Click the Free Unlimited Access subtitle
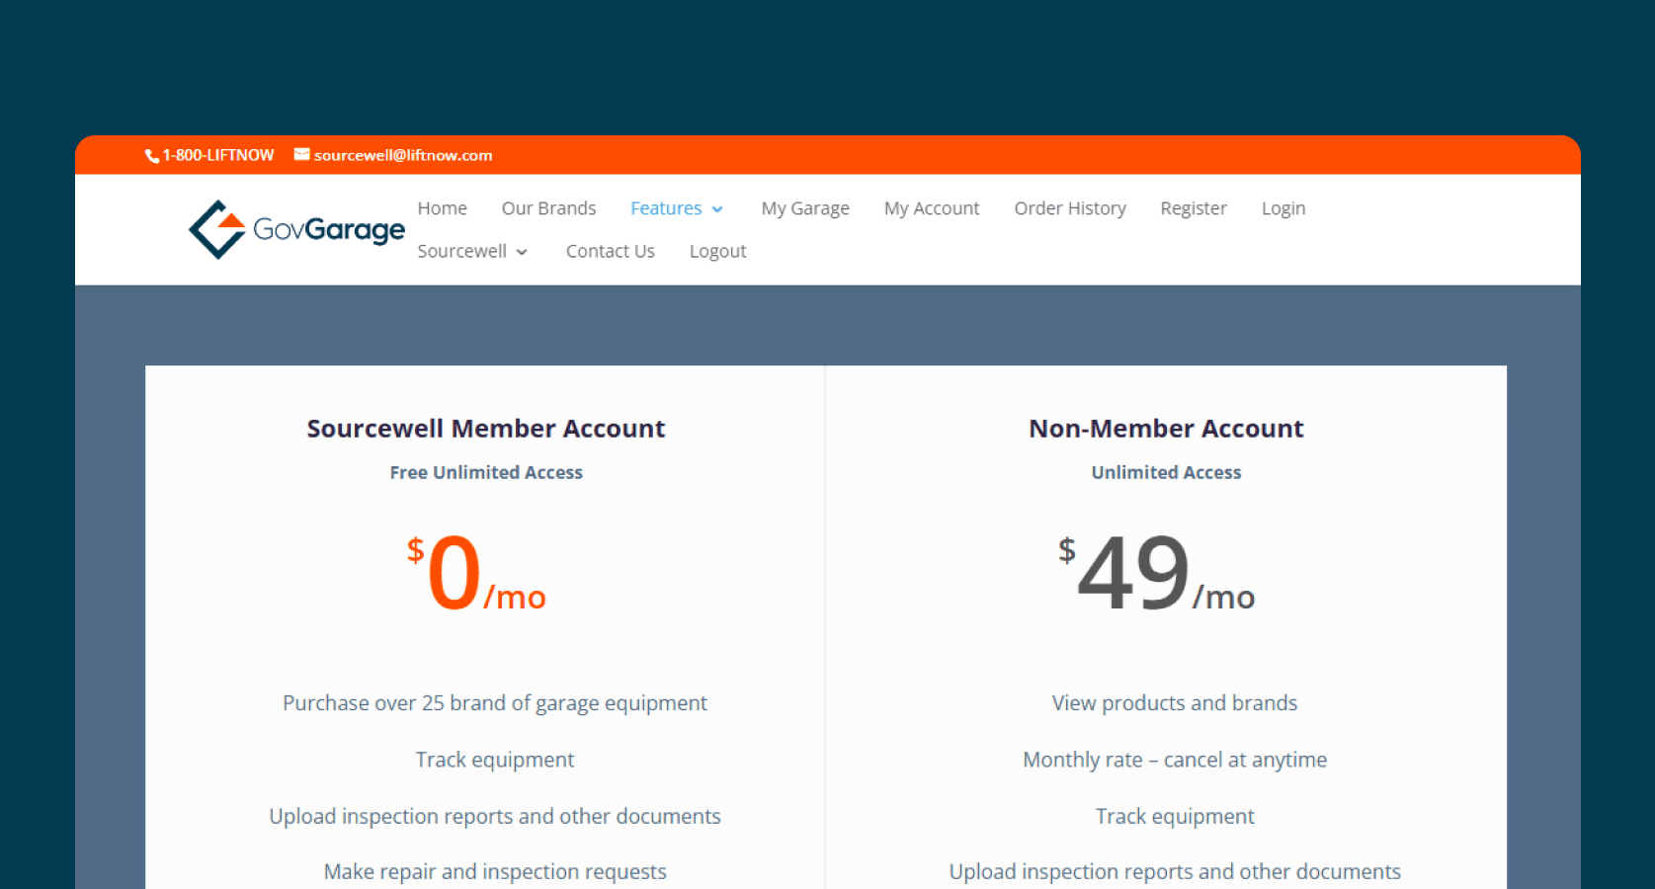The width and height of the screenshot is (1655, 889). [486, 472]
